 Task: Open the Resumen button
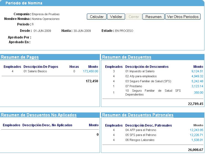(x=154, y=17)
